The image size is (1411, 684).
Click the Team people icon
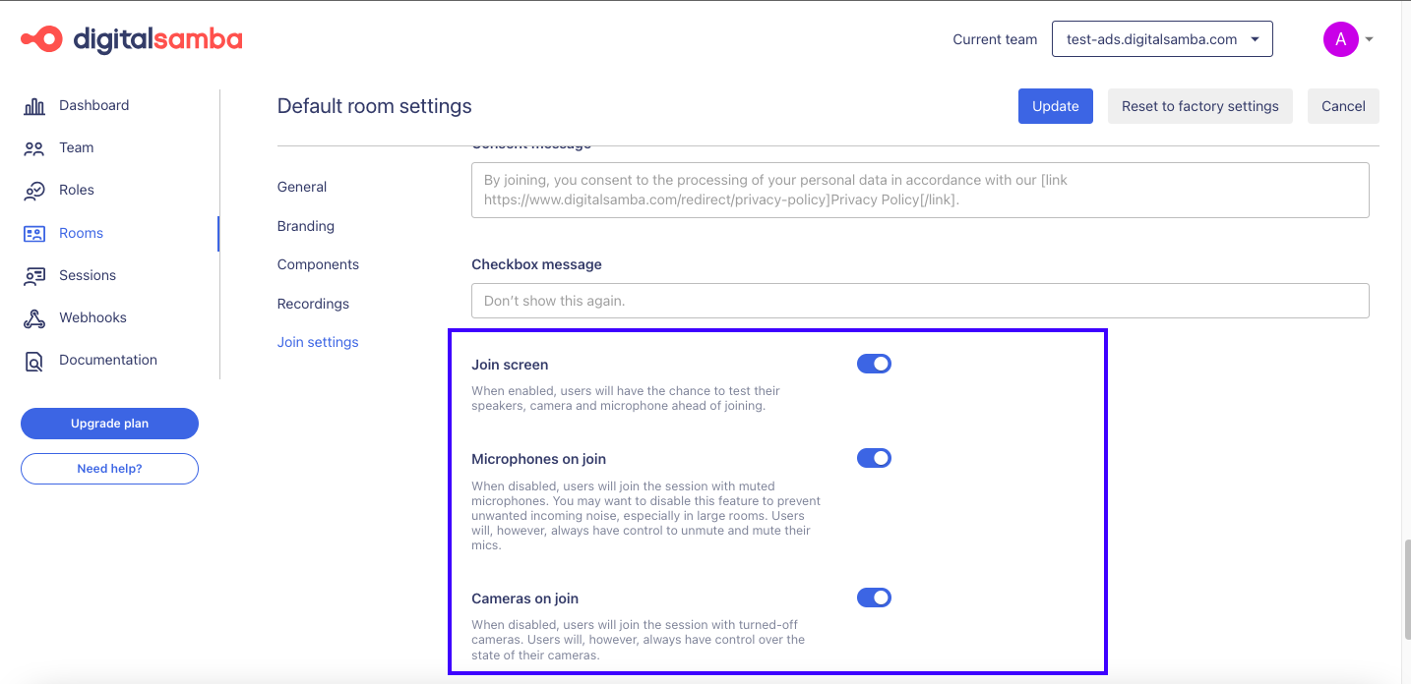[34, 148]
